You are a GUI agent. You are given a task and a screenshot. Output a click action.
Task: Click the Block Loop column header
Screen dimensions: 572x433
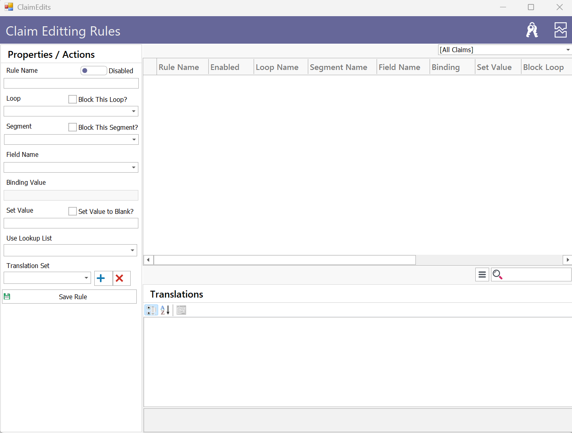click(547, 67)
